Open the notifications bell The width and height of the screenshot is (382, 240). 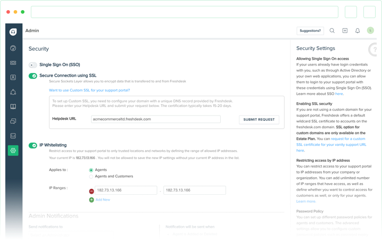click(x=358, y=31)
